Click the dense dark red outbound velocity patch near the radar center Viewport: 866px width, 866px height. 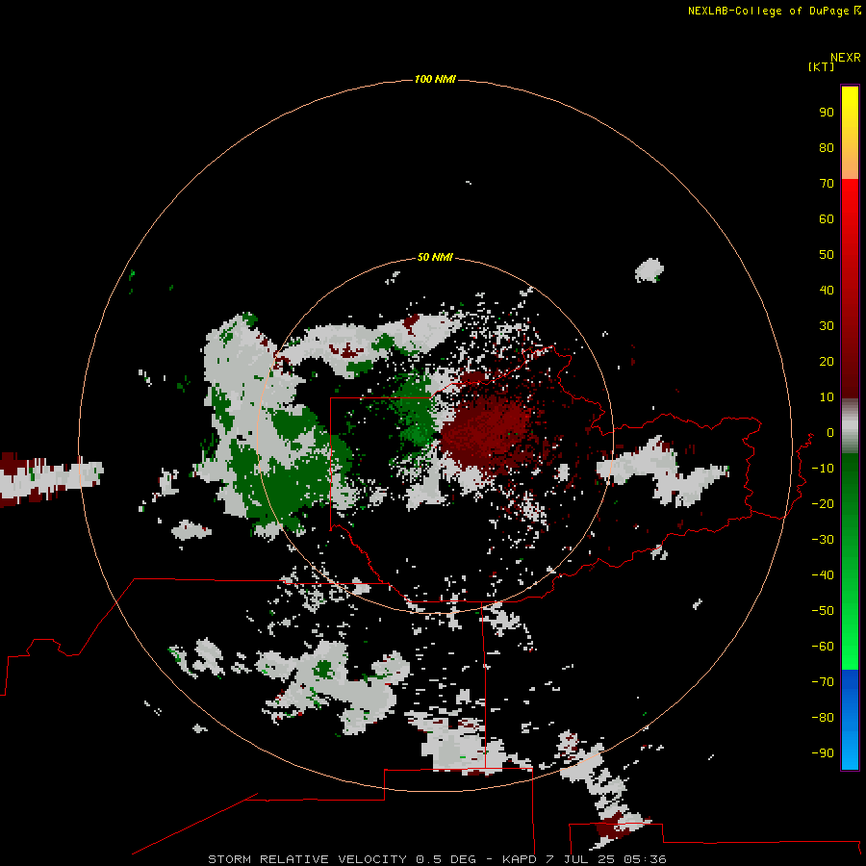click(x=485, y=431)
